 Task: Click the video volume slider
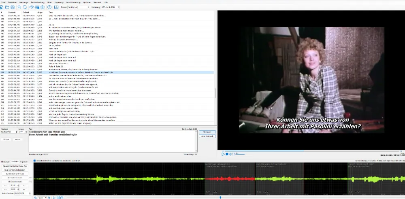(x=240, y=154)
